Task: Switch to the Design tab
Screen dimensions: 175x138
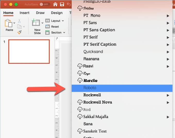Action: (57, 13)
